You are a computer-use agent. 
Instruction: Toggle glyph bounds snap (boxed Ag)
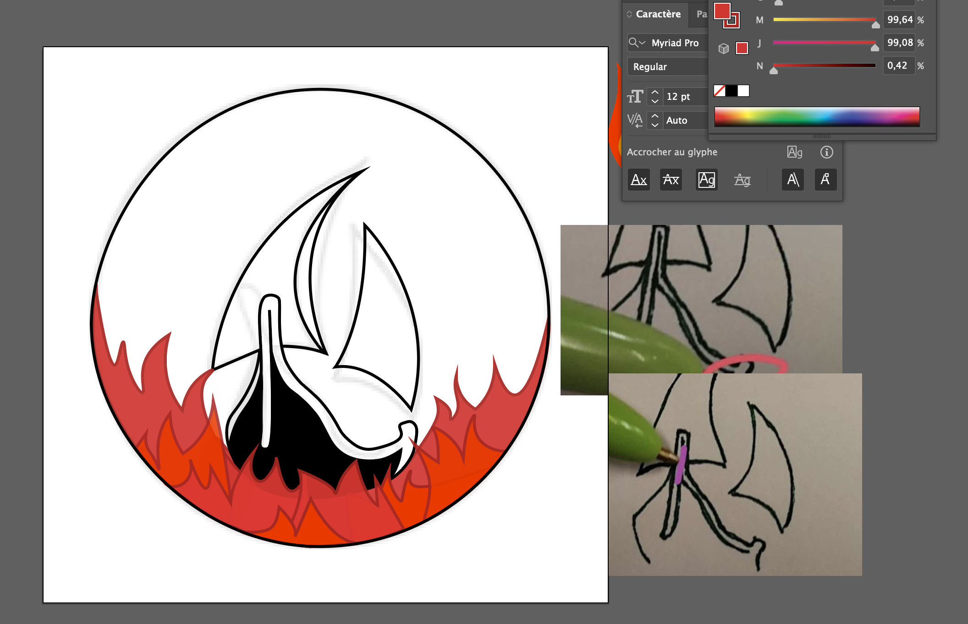[707, 180]
